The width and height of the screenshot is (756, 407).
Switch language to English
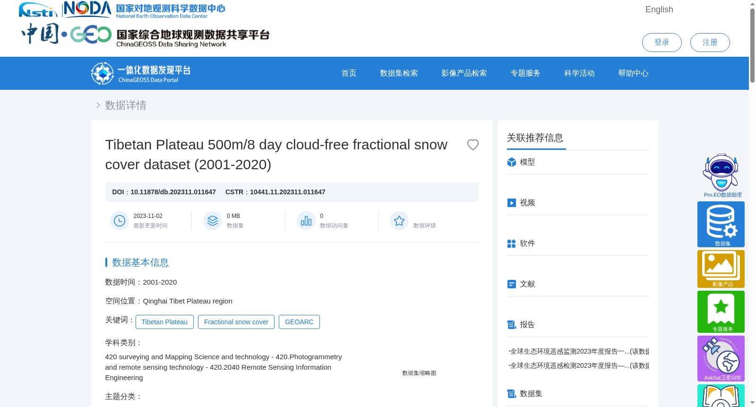pyautogui.click(x=659, y=9)
